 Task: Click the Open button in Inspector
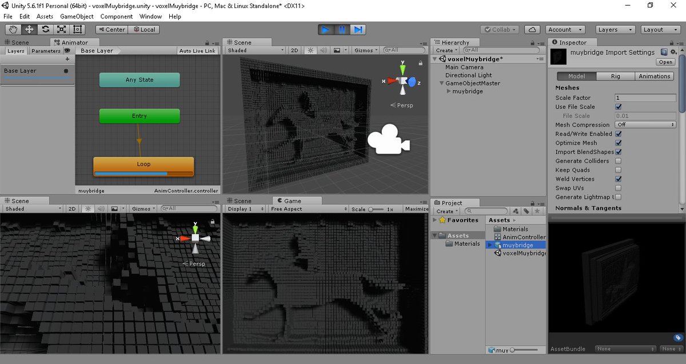[665, 62]
